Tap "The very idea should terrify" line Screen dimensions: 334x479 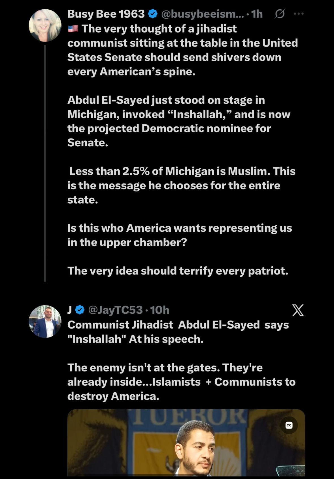(178, 271)
